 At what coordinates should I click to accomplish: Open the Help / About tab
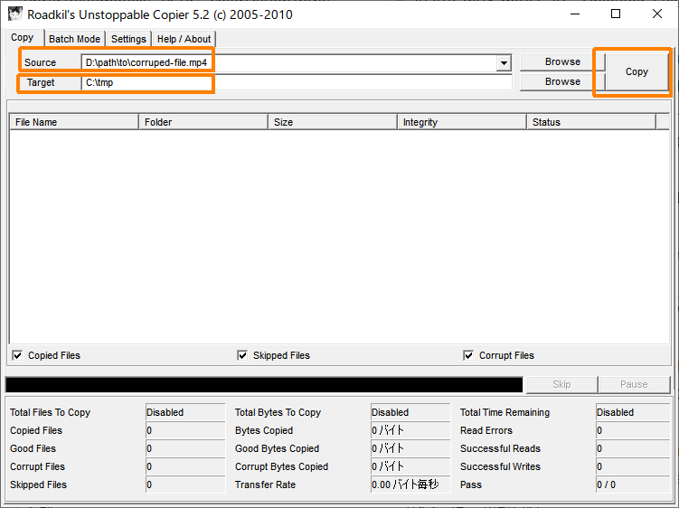pos(184,39)
